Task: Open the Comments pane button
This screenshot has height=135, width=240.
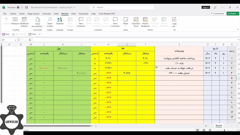Action: (x=217, y=13)
